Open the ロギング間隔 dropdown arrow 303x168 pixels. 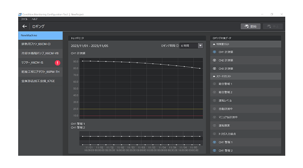click(200, 46)
